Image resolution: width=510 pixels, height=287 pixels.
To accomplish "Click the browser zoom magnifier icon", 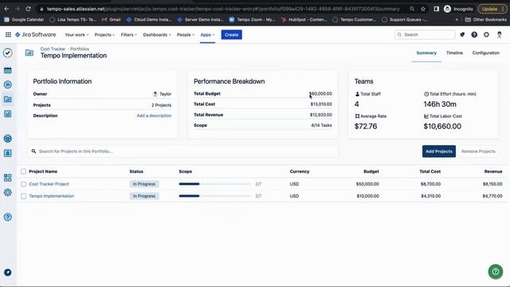I will click(412, 9).
